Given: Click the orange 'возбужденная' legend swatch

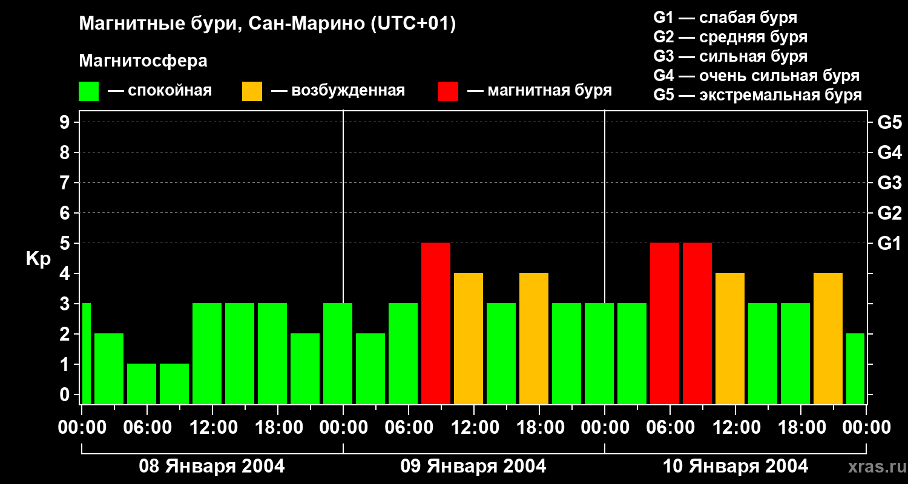Looking at the screenshot, I should tap(252, 91).
